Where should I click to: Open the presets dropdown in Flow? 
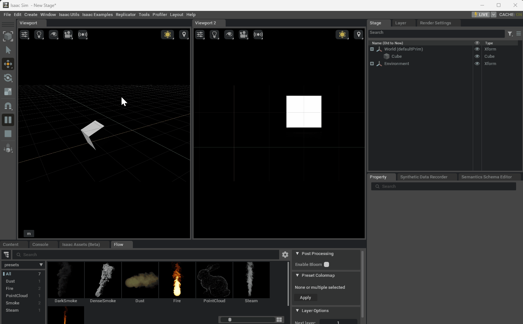pyautogui.click(x=23, y=265)
